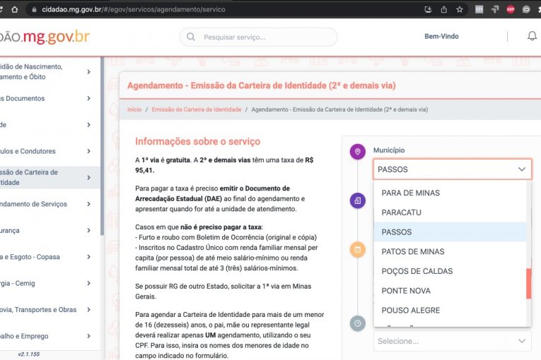Open the bottom Selecione dropdown
The width and height of the screenshot is (541, 360).
(452, 341)
